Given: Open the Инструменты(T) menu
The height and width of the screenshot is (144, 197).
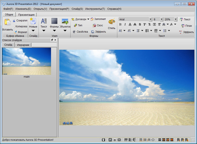Looking at the screenshot, I should point(95,9).
